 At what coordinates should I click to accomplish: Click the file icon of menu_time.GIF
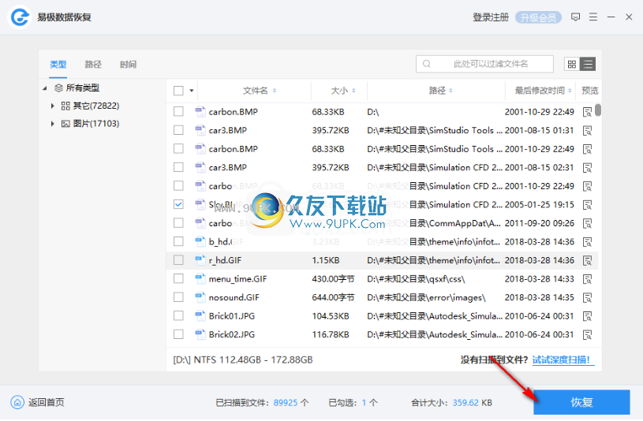200,279
